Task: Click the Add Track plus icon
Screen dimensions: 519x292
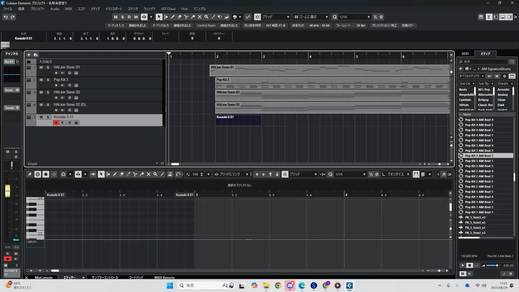Action: click(29, 55)
